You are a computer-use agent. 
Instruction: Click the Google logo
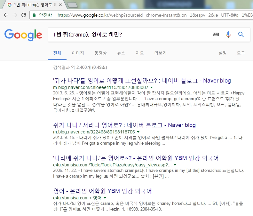23,35
